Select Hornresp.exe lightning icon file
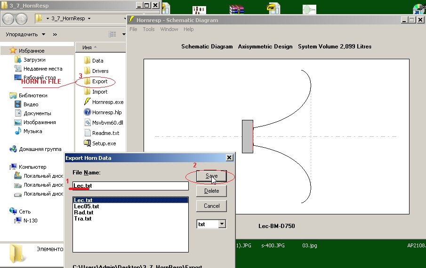The image size is (426, 268). tap(104, 102)
